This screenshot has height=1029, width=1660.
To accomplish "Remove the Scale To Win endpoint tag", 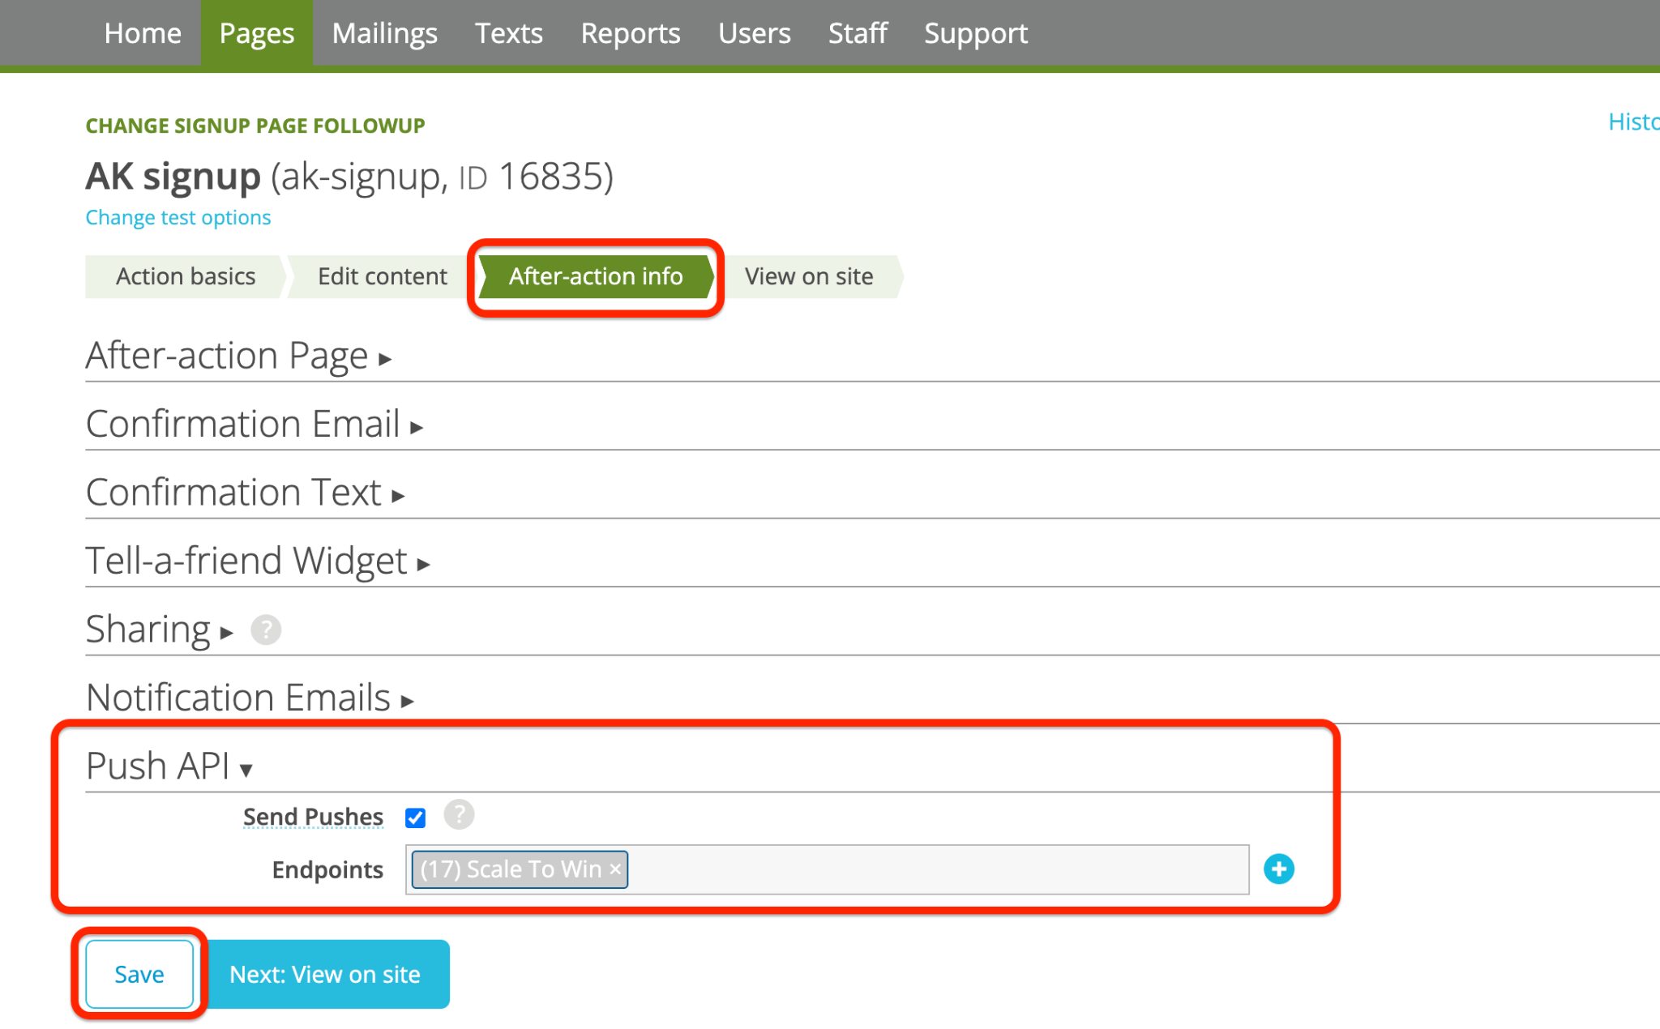I will [615, 869].
